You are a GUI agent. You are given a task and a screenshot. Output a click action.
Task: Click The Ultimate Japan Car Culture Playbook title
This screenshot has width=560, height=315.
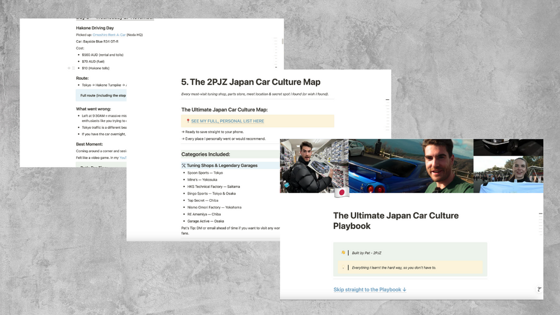pyautogui.click(x=396, y=221)
